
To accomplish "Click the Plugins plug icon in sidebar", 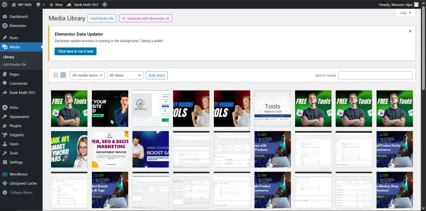I will click(4, 126).
